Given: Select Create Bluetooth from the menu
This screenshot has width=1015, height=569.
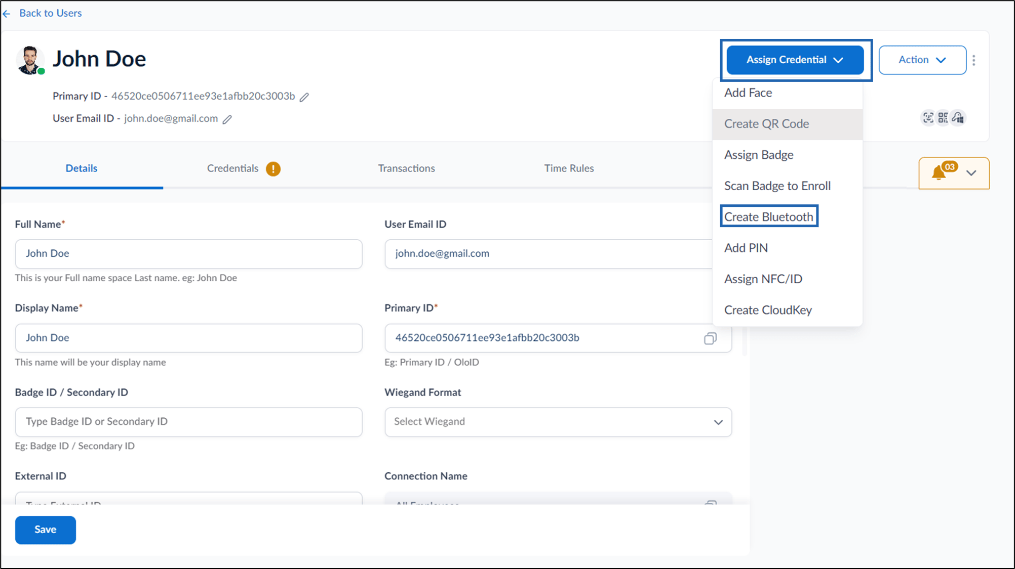Looking at the screenshot, I should pos(768,216).
